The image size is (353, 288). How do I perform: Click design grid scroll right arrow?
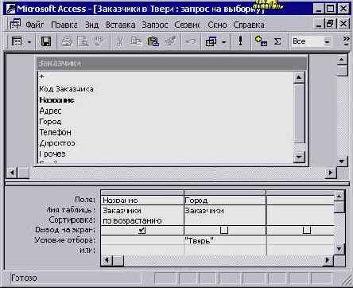[x=328, y=260]
